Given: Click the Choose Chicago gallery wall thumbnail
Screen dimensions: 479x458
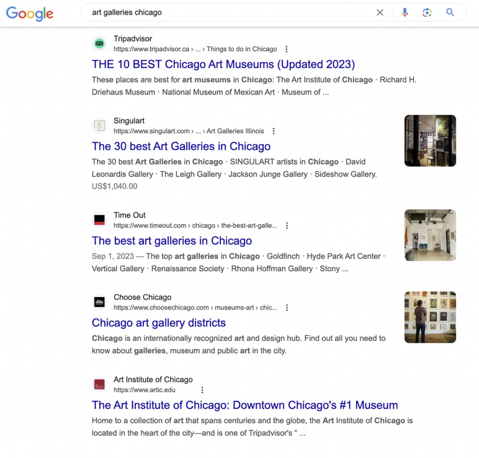Looking at the screenshot, I should pyautogui.click(x=430, y=317).
